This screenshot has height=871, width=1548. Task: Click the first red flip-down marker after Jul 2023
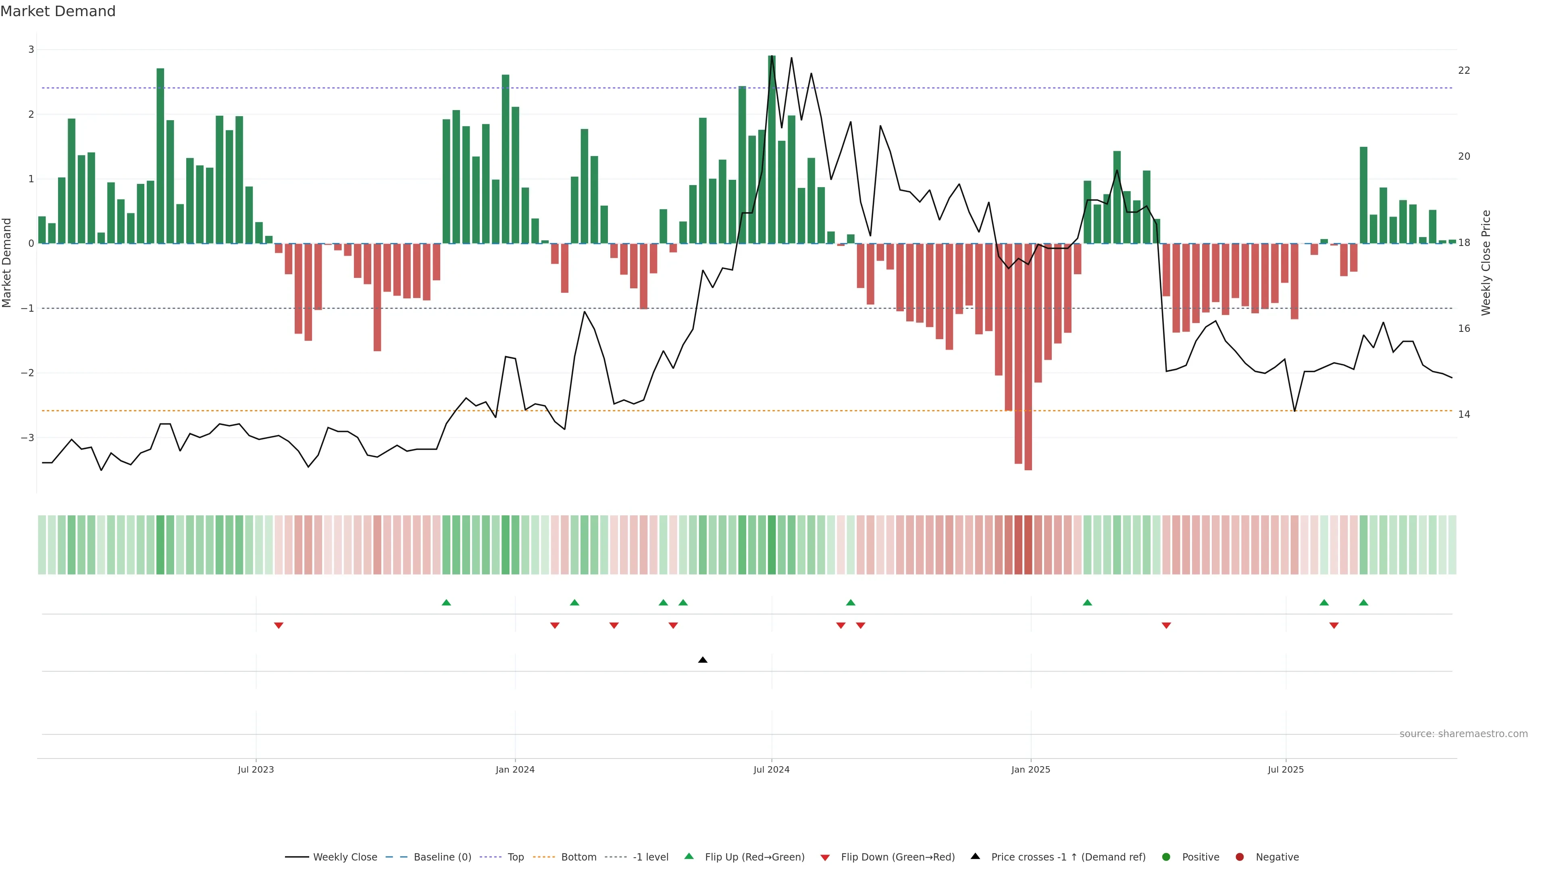point(278,625)
